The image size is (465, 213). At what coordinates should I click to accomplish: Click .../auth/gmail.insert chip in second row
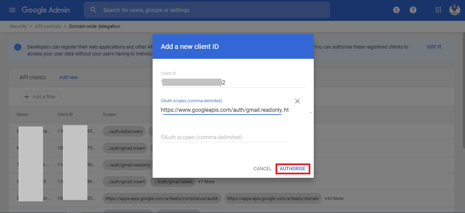125,148
